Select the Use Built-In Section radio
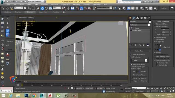 tap(131, 55)
